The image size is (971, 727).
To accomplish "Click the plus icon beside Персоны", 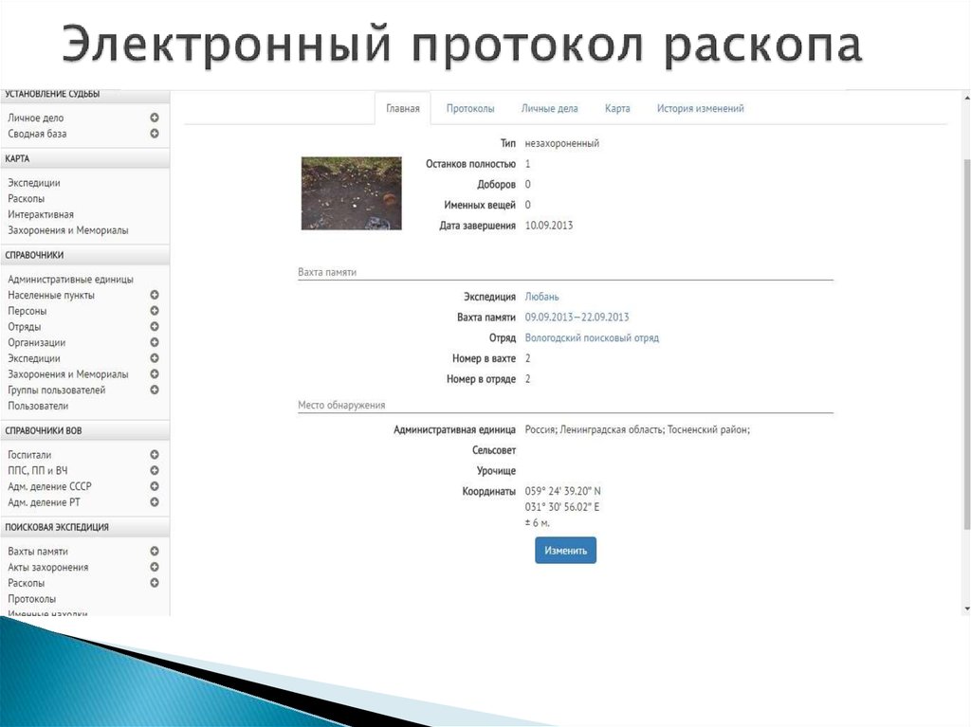I will [154, 310].
